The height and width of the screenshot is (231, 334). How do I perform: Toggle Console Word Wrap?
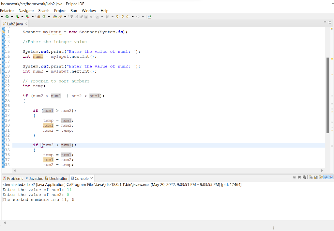(x=321, y=177)
